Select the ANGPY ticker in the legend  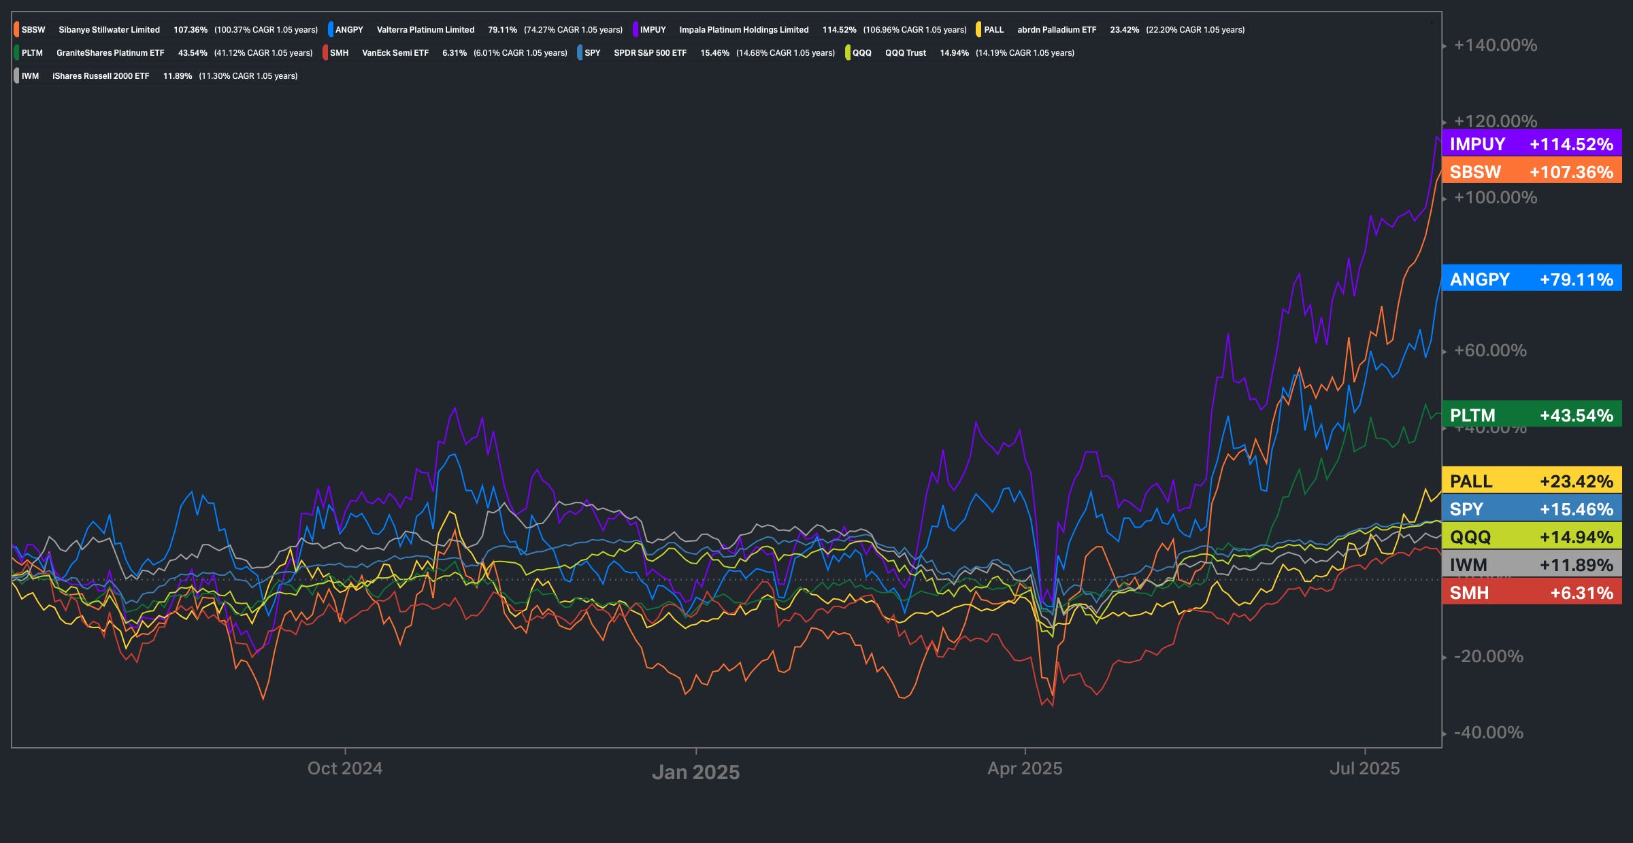click(x=349, y=30)
